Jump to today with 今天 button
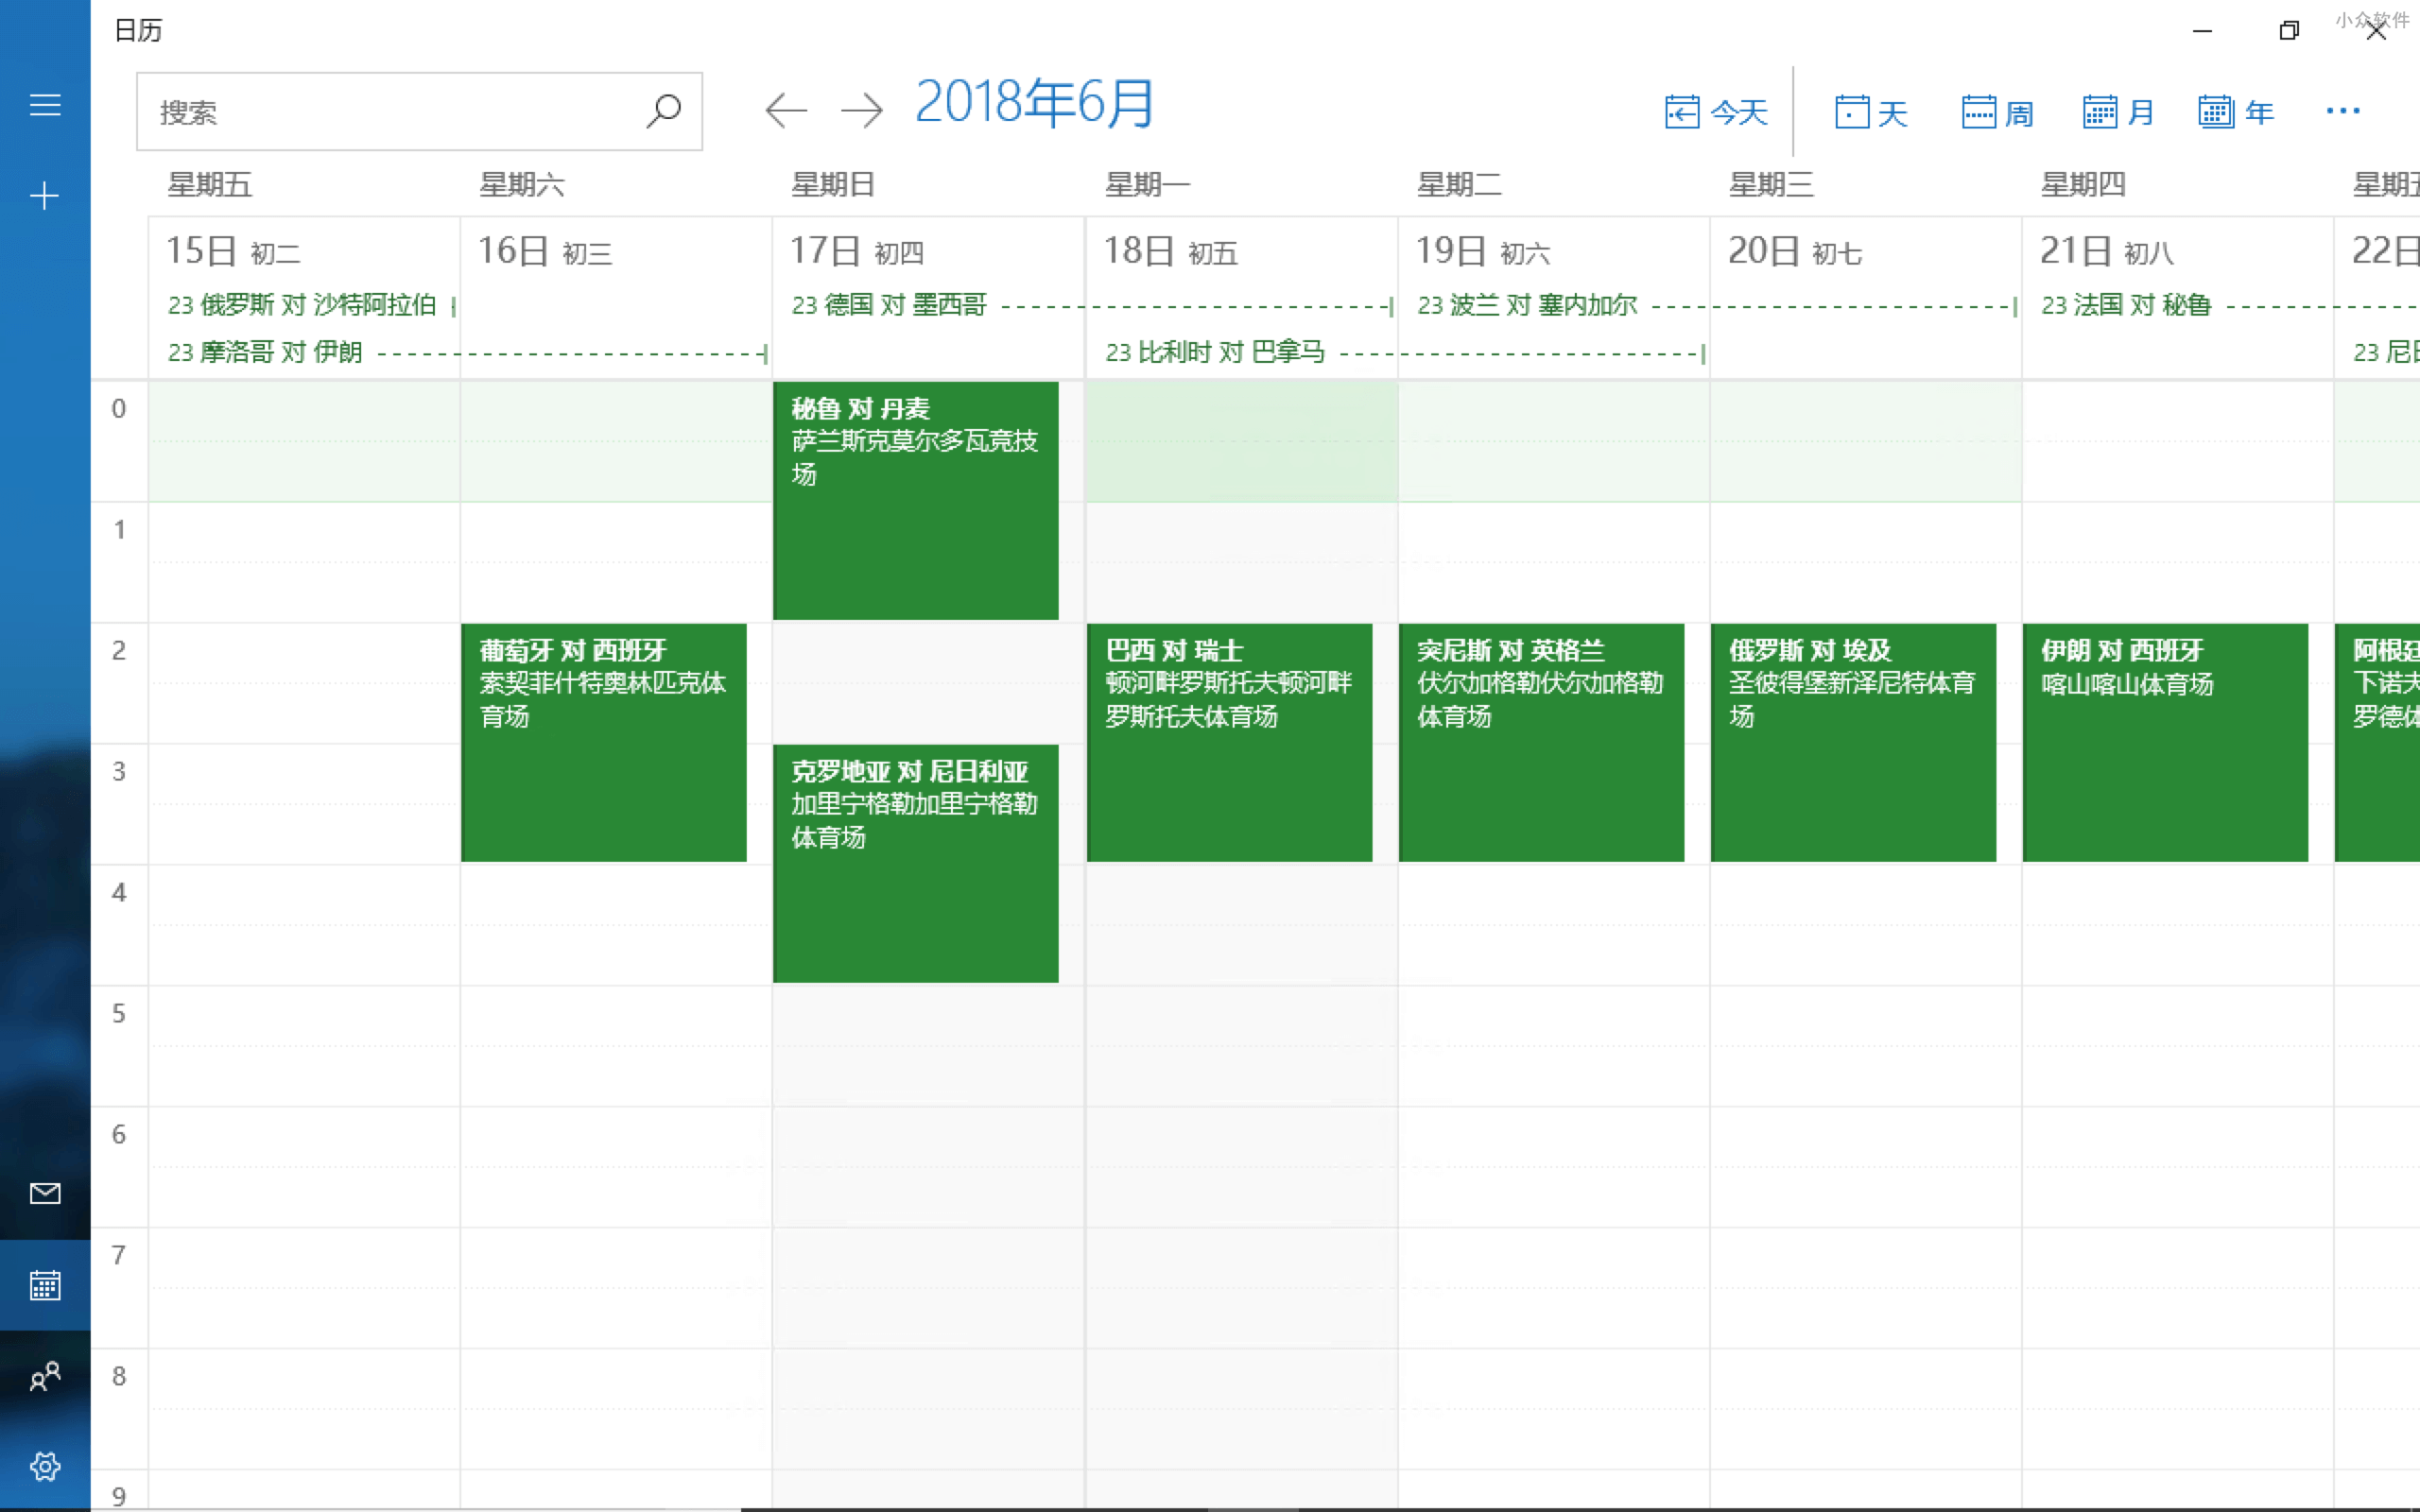The width and height of the screenshot is (2420, 1512). (1717, 112)
